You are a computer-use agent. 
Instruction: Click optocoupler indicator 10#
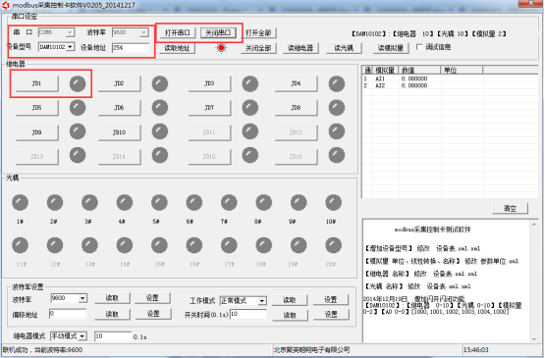tap(333, 202)
